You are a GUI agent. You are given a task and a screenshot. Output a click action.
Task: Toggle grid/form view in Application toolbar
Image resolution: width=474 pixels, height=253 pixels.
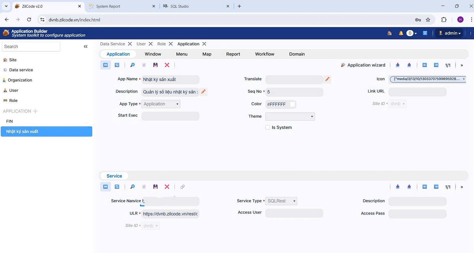tap(105, 65)
